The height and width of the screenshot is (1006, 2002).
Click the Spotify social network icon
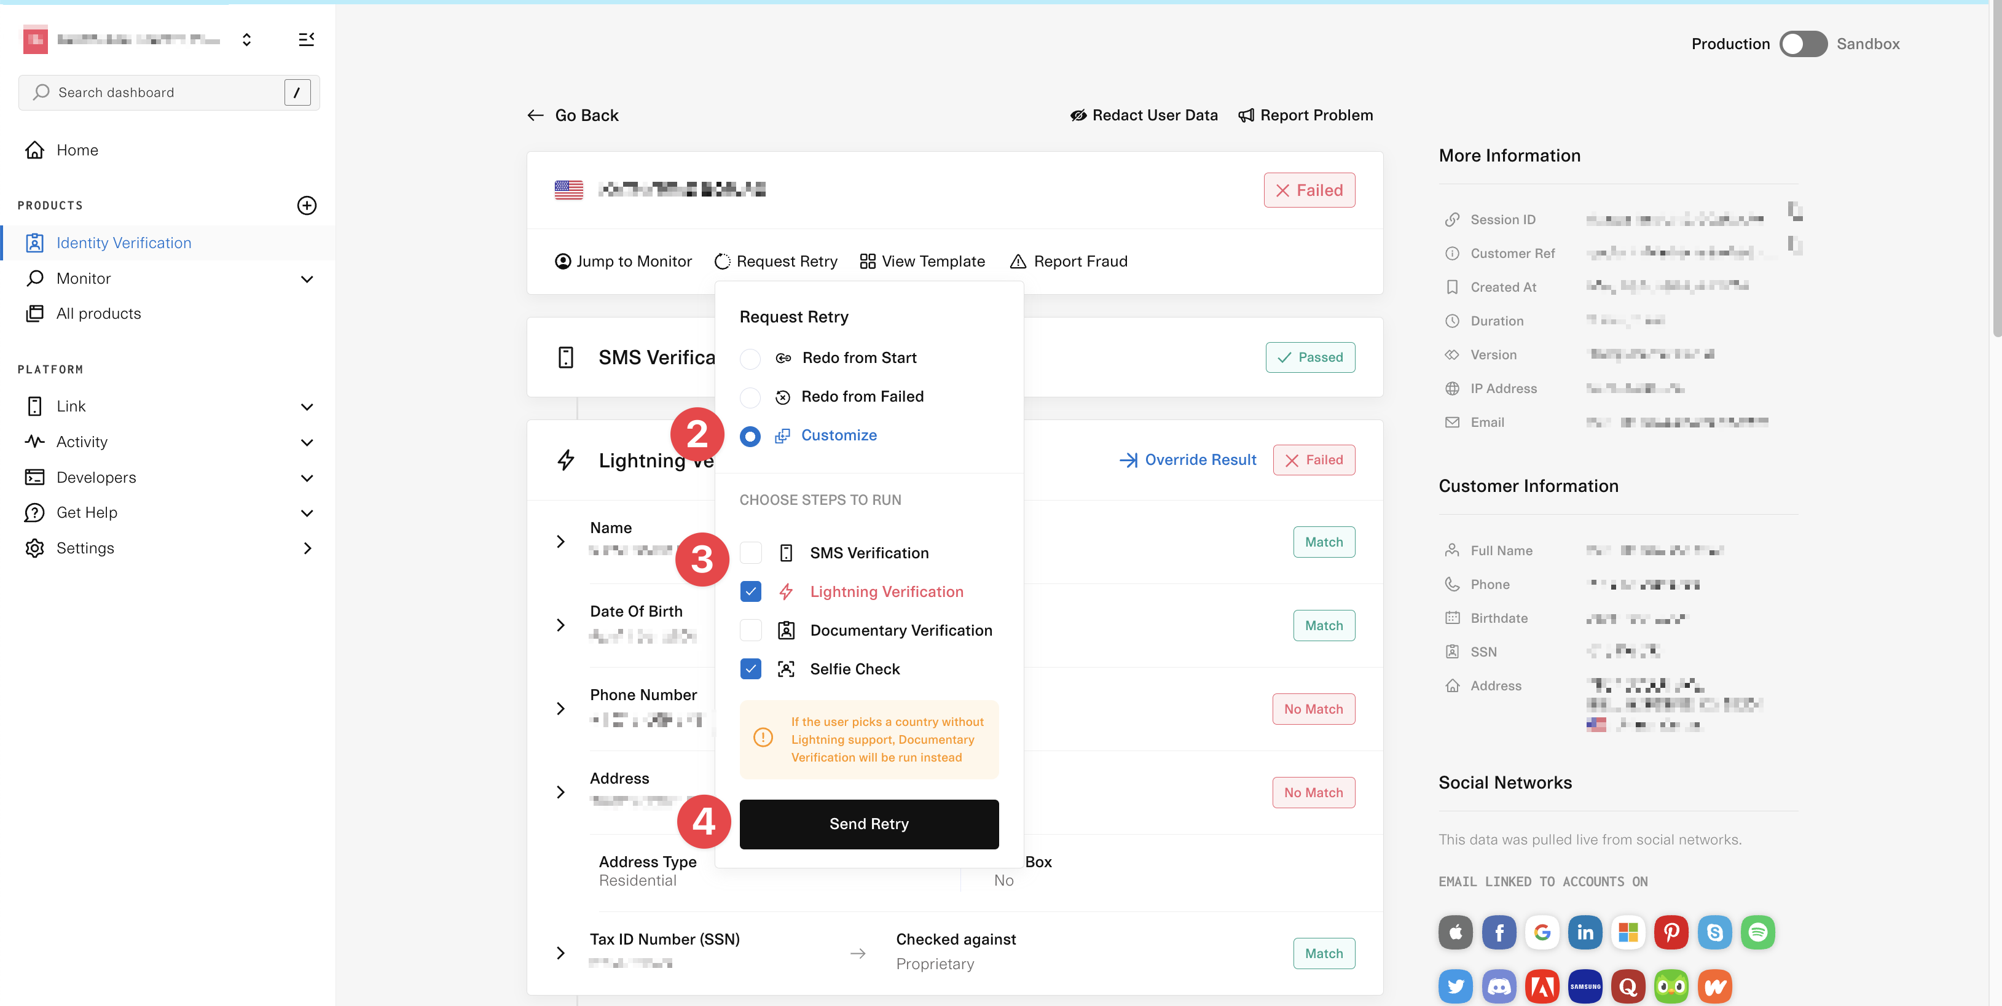click(1757, 932)
